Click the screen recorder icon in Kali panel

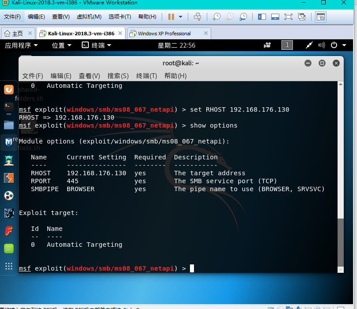coord(267,45)
